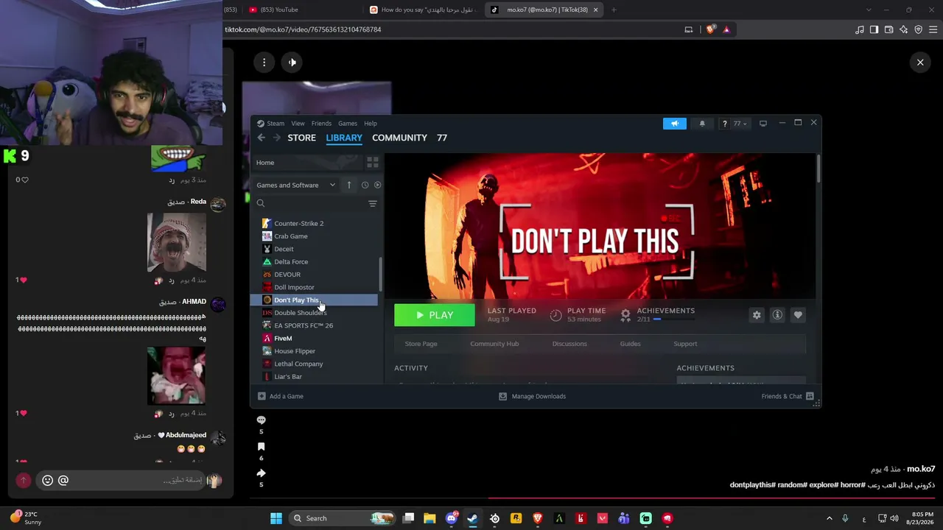Close the TikTok video viewer
The image size is (943, 530).
tap(920, 63)
